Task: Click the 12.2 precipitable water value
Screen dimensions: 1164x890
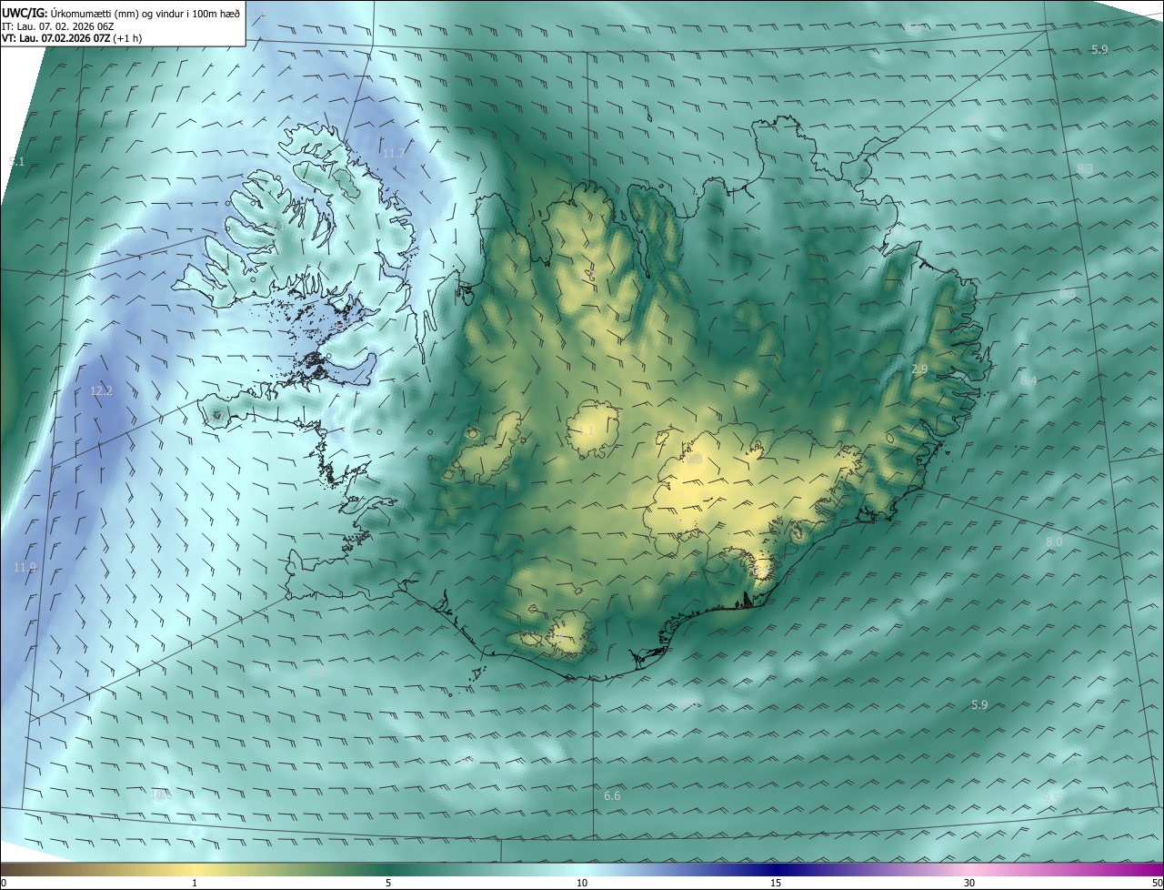Action: pos(102,391)
